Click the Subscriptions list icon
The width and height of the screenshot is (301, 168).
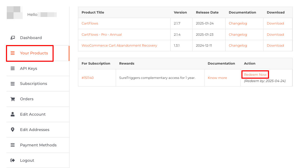coord(13,84)
